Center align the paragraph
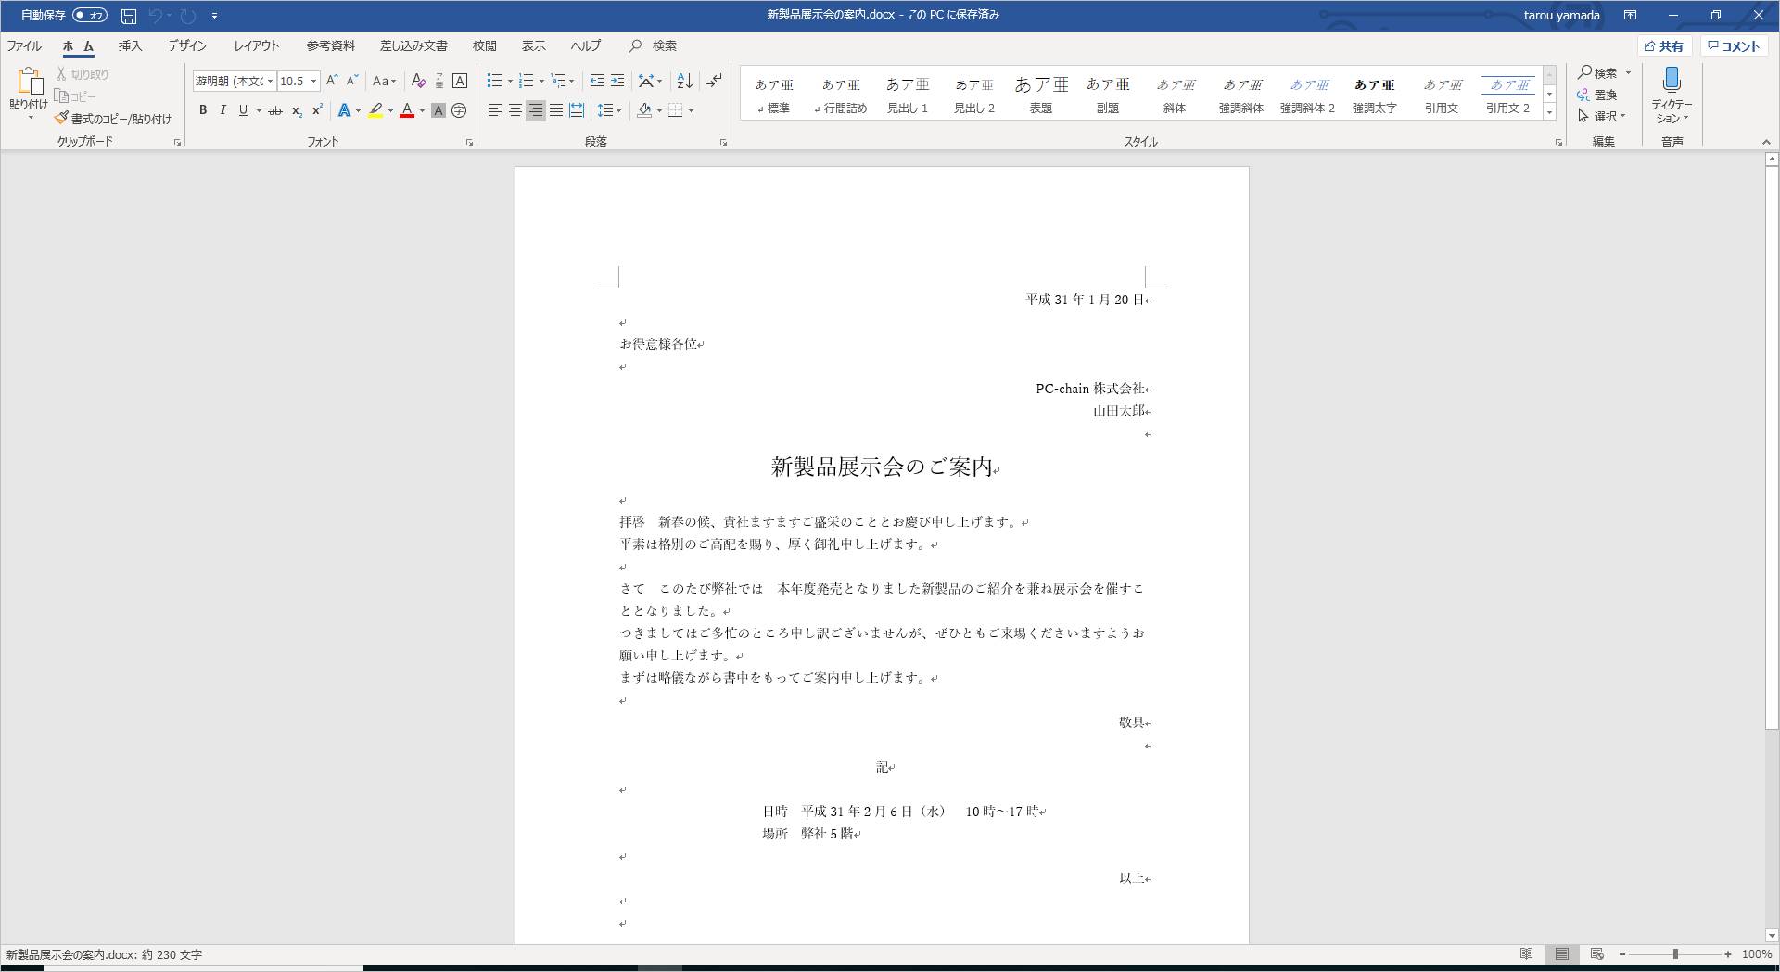The height and width of the screenshot is (972, 1780). coord(515,110)
